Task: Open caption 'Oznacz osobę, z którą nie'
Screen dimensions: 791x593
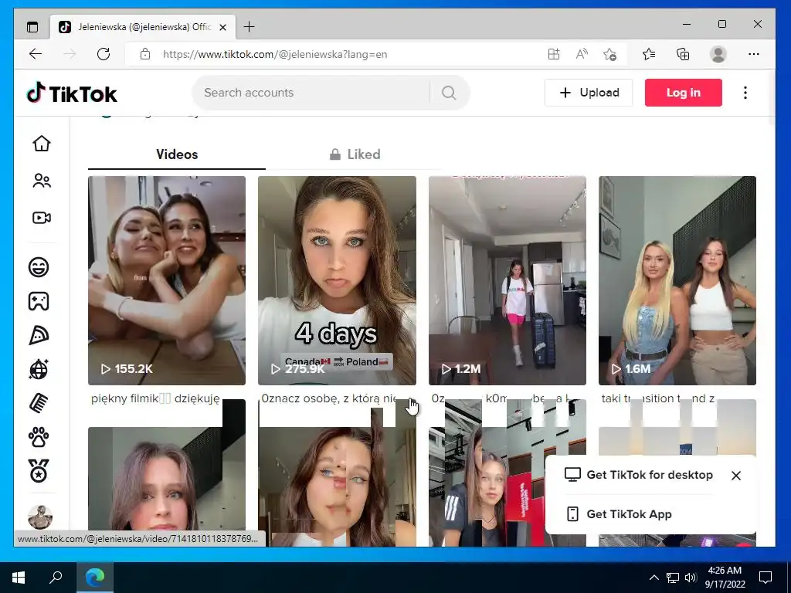Action: [x=329, y=398]
